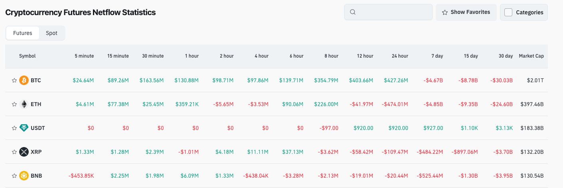
Task: Click USDT 30 day value $3.13K
Action: pyautogui.click(x=504, y=128)
